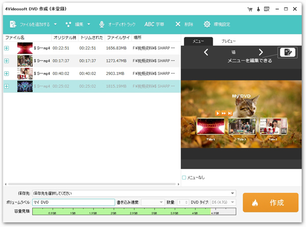The width and height of the screenshot is (306, 227).
Task: Click the Audio Track microphone icon
Action: point(101,24)
